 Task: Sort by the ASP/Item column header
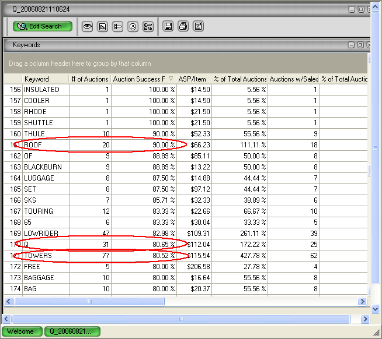point(193,79)
